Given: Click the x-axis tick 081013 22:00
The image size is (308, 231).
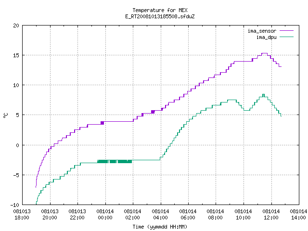Looking at the screenshot, I should 77,215.
